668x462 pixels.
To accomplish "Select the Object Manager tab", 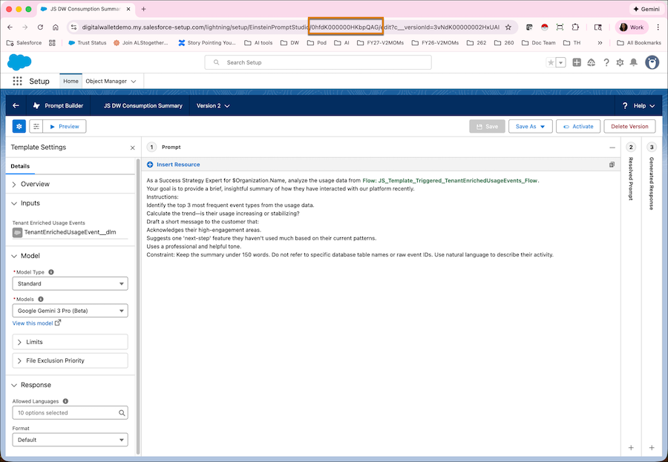I will click(106, 81).
